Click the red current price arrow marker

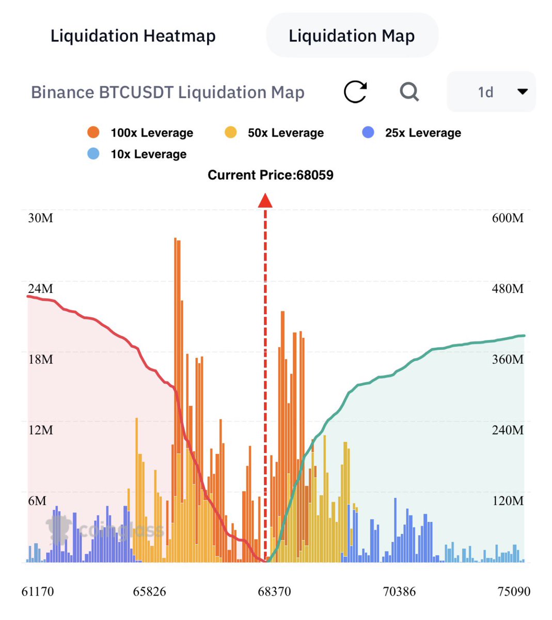click(265, 202)
